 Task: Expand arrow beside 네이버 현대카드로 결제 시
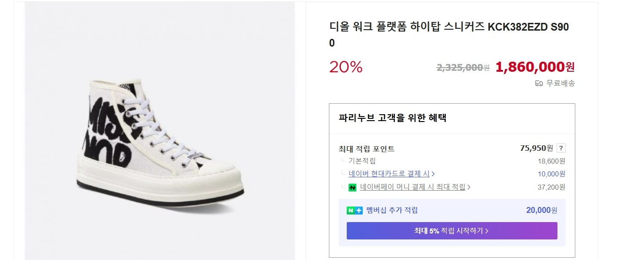[433, 174]
